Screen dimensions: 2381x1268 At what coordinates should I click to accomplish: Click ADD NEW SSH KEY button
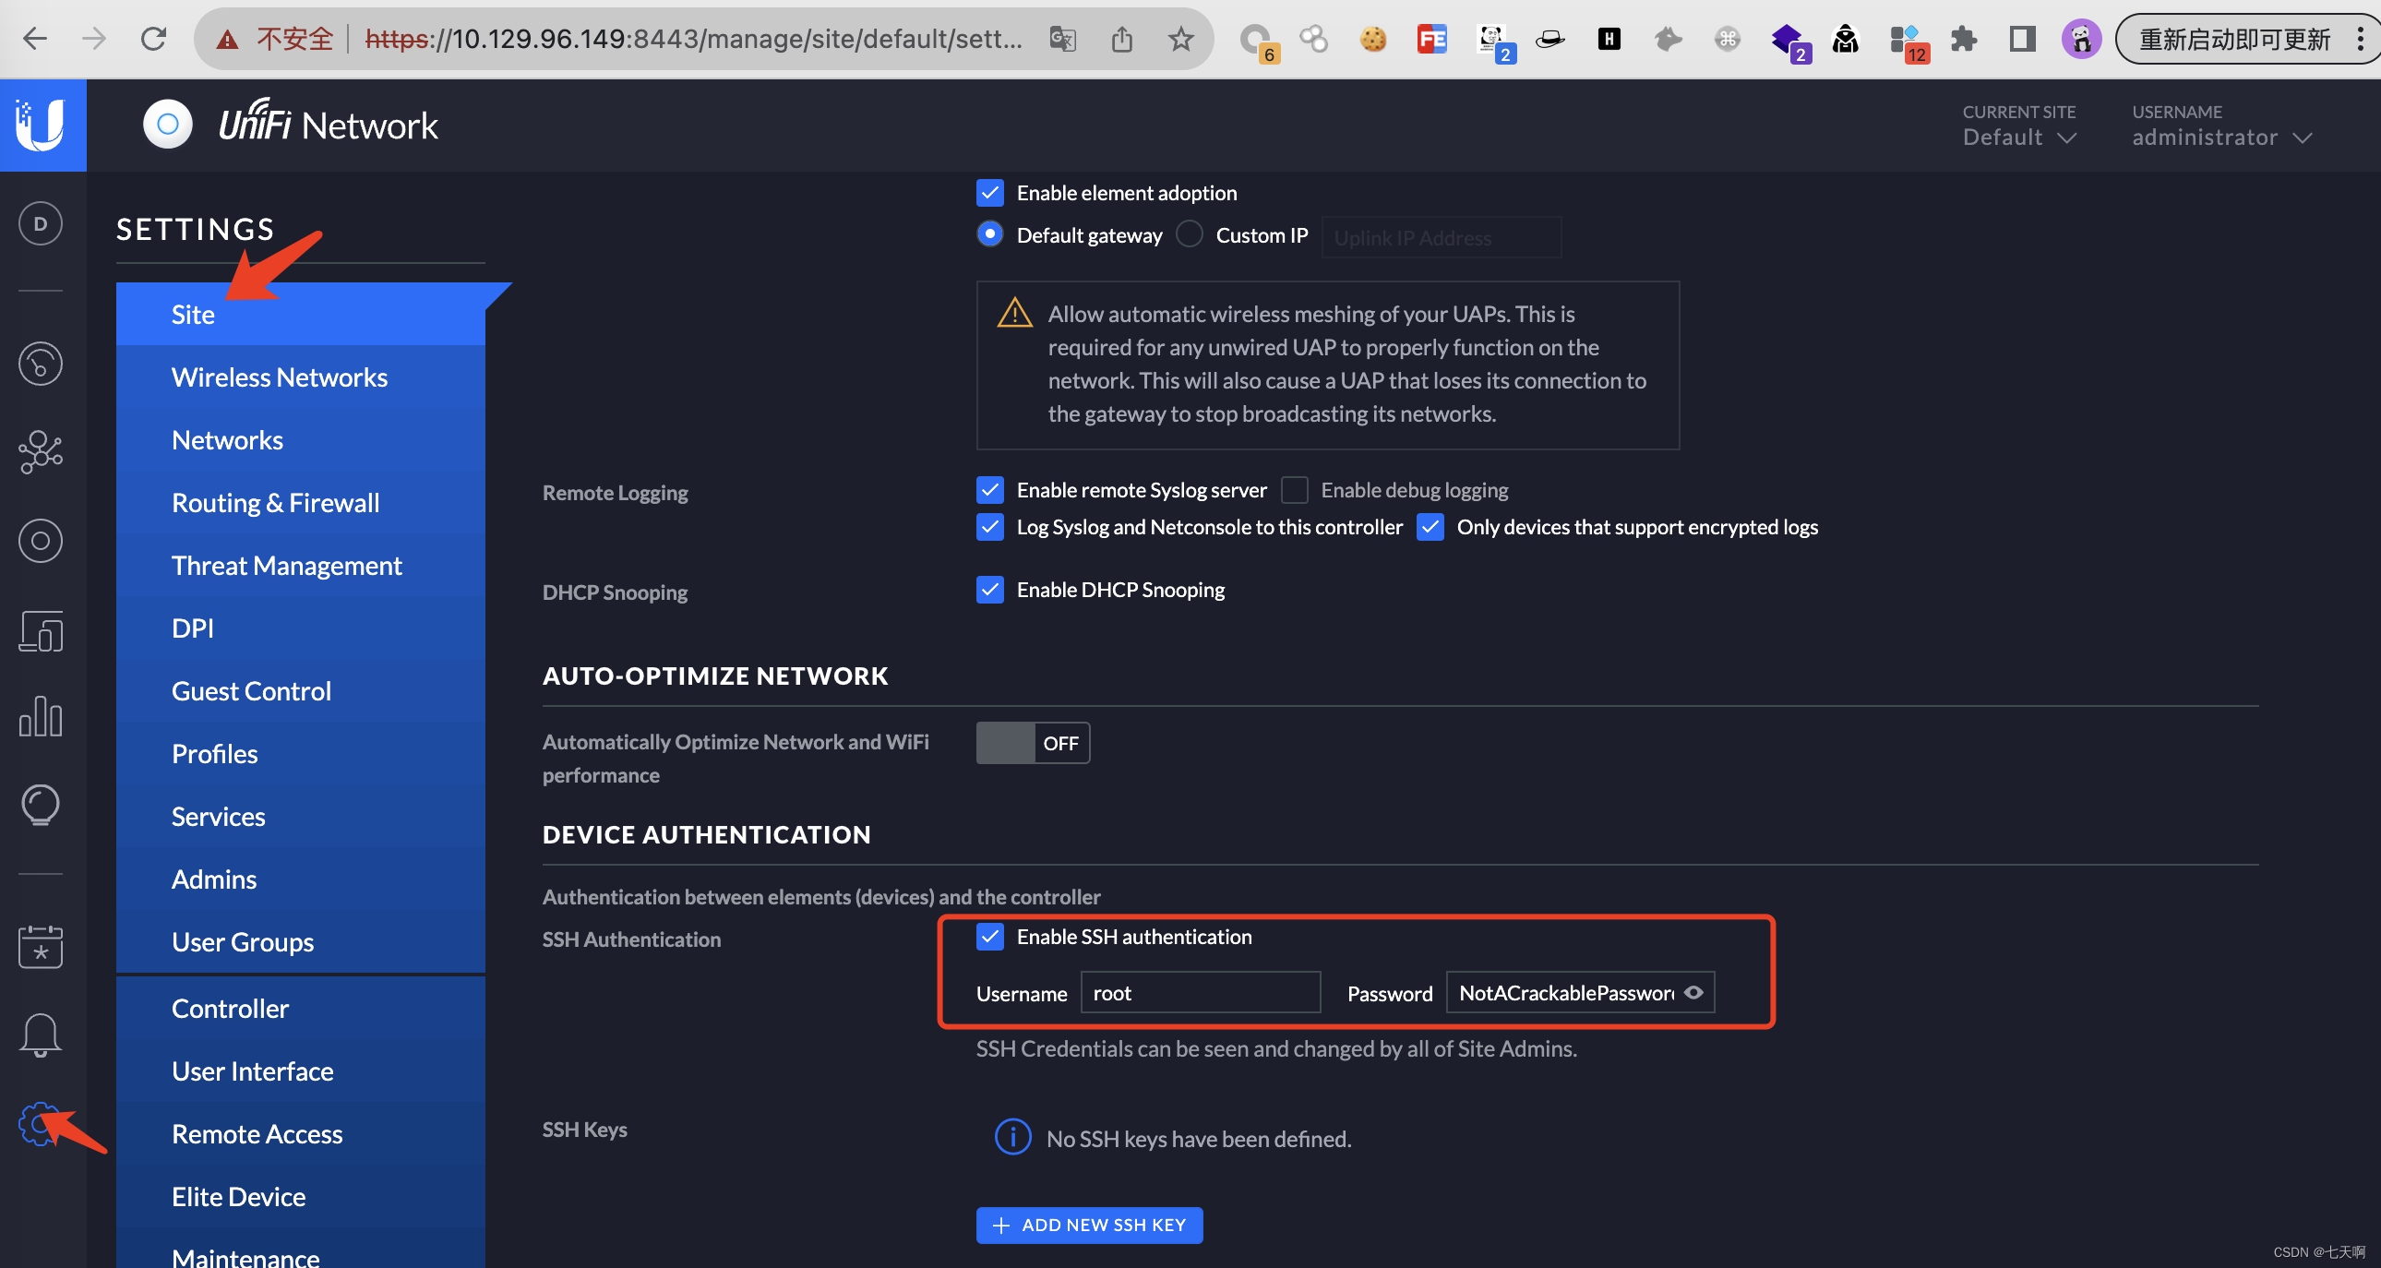click(1089, 1225)
